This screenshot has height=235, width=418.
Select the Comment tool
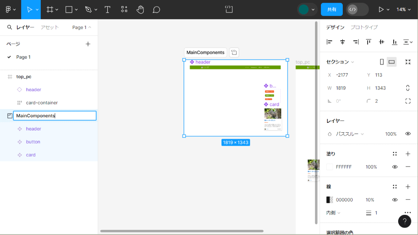156,9
